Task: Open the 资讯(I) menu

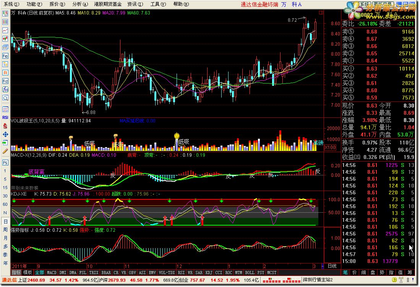Action: pyautogui.click(x=135, y=4)
